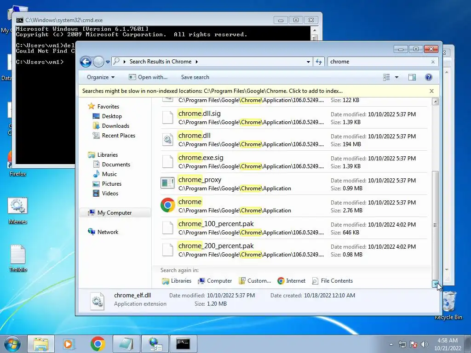Screen dimensions: 471x353
Task: Open the Windows Start menu orb
Action: click(x=12, y=344)
